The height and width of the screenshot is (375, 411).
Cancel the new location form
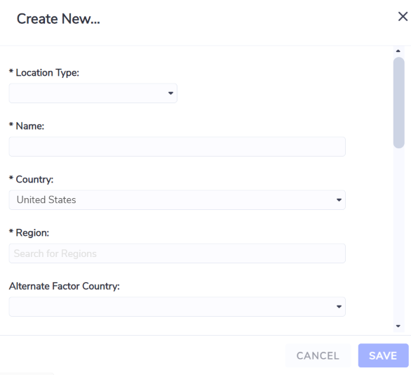(318, 355)
